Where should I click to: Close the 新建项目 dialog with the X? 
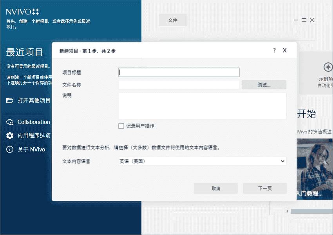click(284, 50)
